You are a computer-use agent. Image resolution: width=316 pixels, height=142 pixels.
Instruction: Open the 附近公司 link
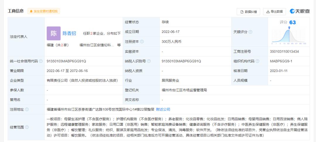(x=163, y=109)
